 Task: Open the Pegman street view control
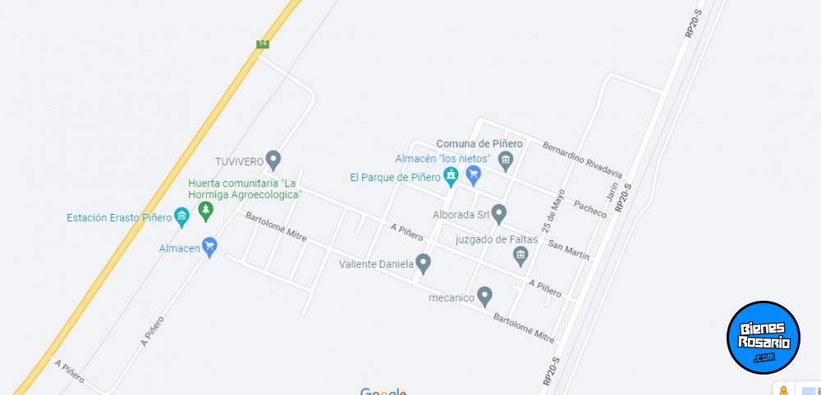[783, 390]
